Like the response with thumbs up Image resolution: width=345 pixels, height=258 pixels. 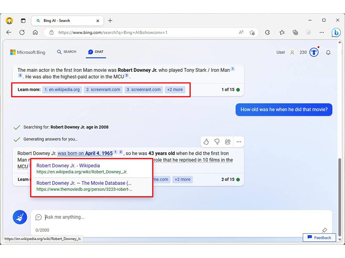[206, 141]
